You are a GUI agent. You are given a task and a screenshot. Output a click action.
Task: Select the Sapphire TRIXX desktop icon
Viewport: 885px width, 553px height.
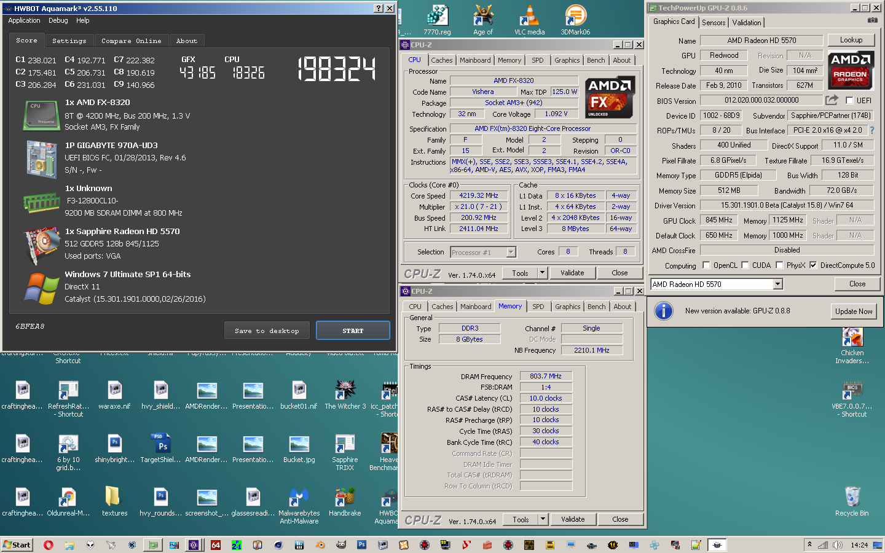(x=345, y=452)
